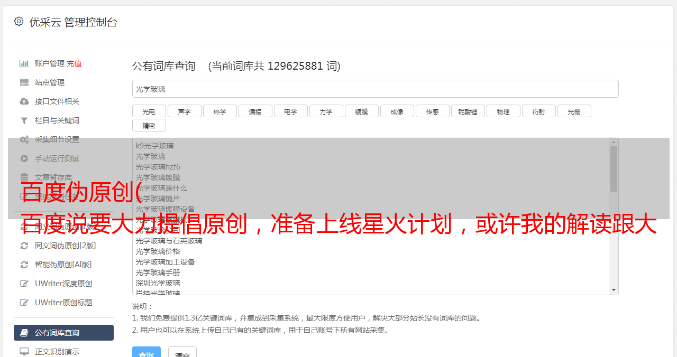Click the red 充值 link
Viewport: 677px width, 357px height.
[x=74, y=63]
